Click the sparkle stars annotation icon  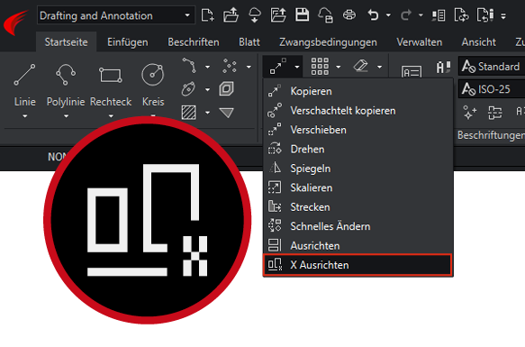pyautogui.click(x=469, y=113)
